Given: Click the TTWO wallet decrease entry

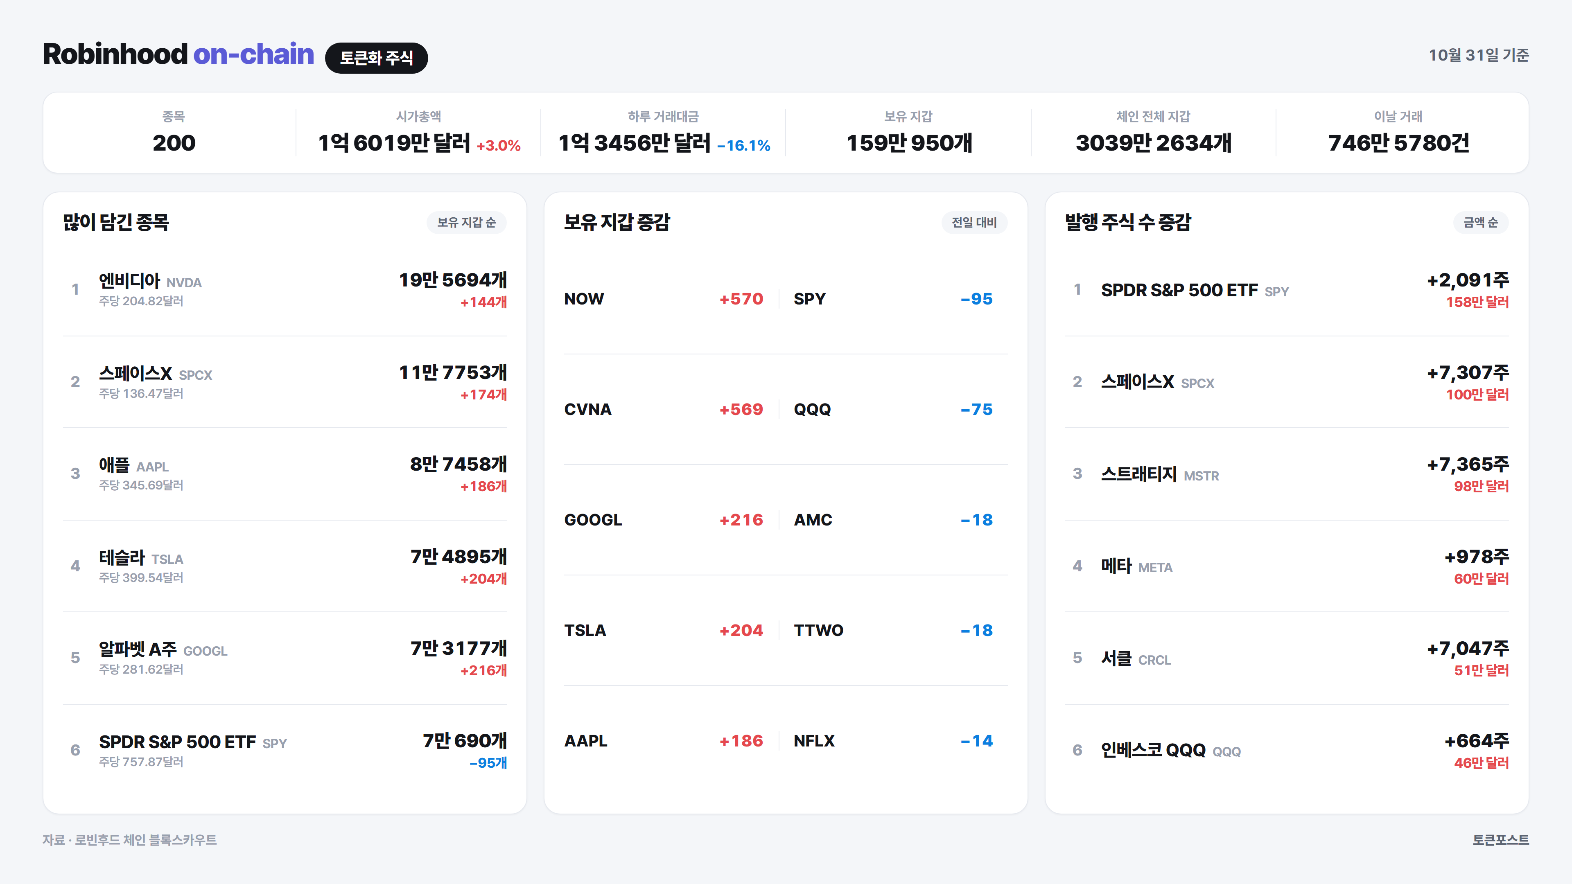Looking at the screenshot, I should click(x=893, y=630).
